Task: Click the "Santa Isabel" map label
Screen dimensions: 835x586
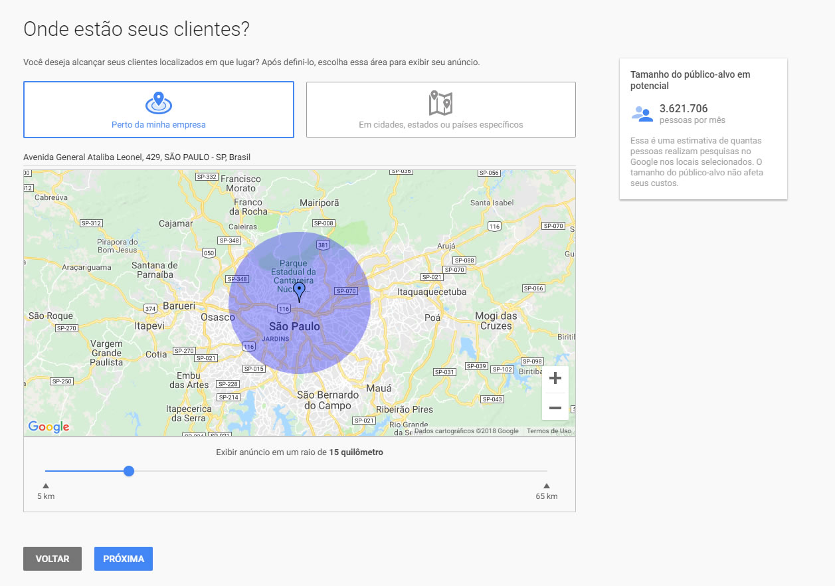Action: (492, 202)
